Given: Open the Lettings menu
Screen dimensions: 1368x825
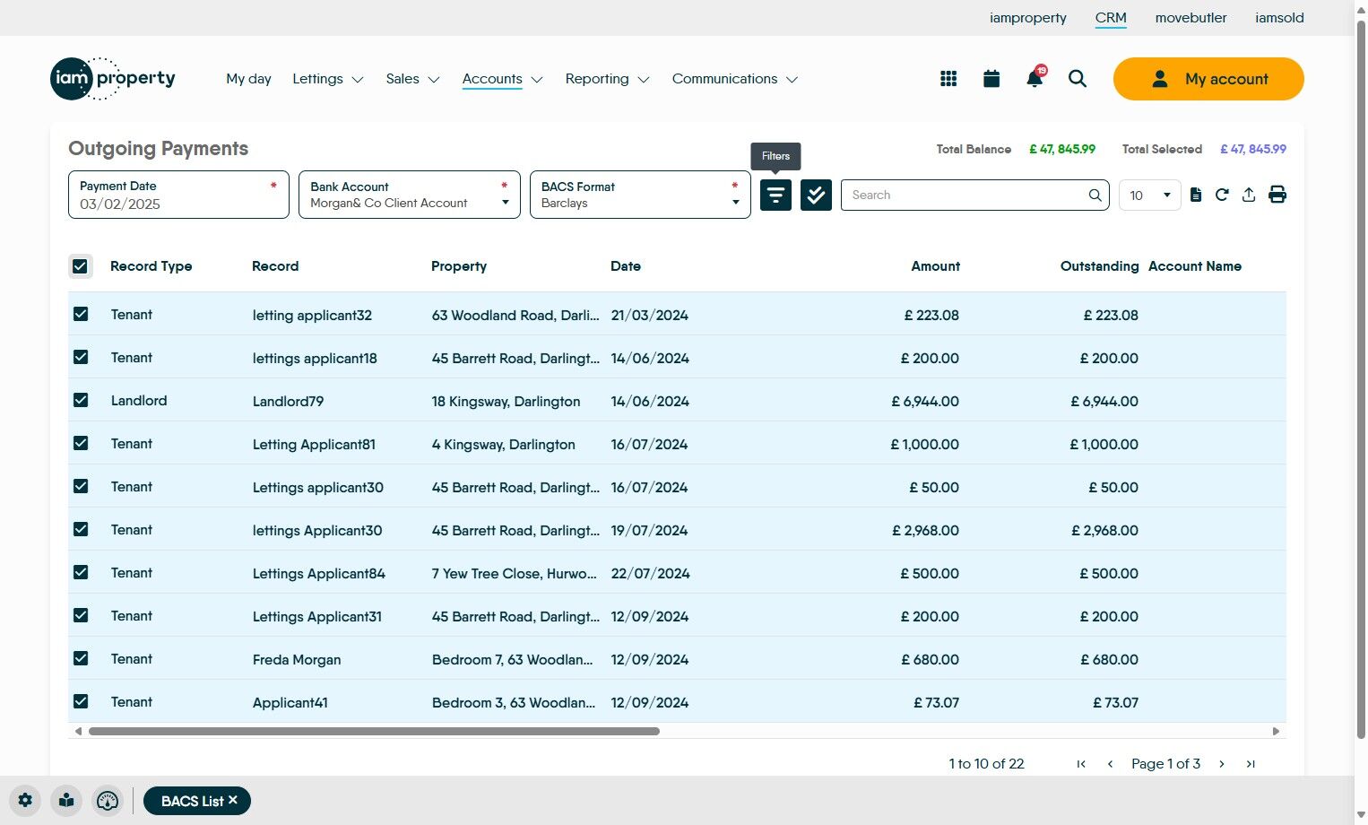Looking at the screenshot, I should point(327,79).
